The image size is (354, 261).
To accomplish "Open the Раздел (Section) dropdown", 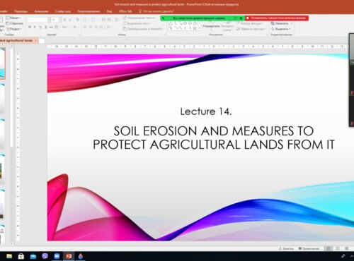I will point(14,29).
